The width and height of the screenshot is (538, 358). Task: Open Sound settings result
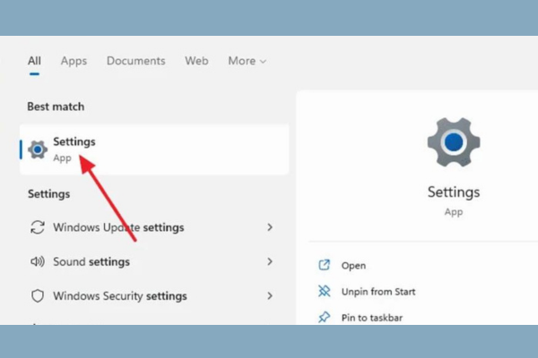click(154, 261)
